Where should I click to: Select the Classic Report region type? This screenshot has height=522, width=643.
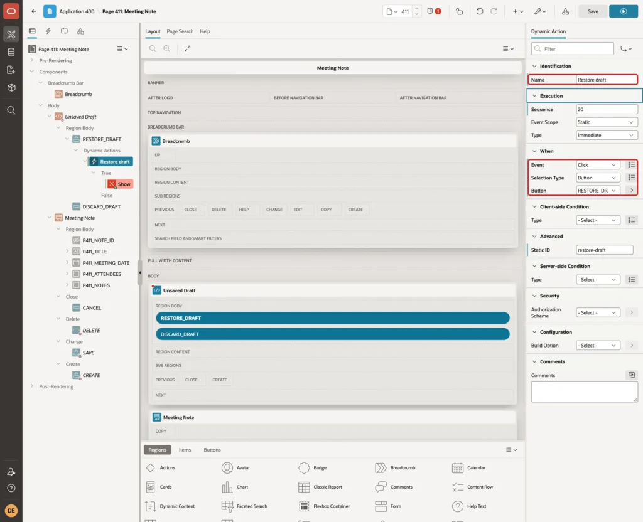click(x=320, y=487)
